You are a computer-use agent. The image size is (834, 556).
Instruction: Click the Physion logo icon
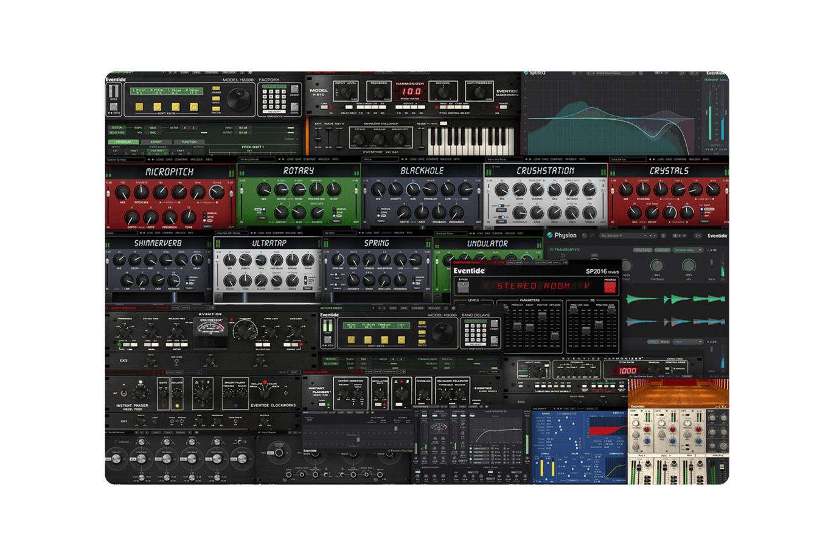(x=550, y=235)
